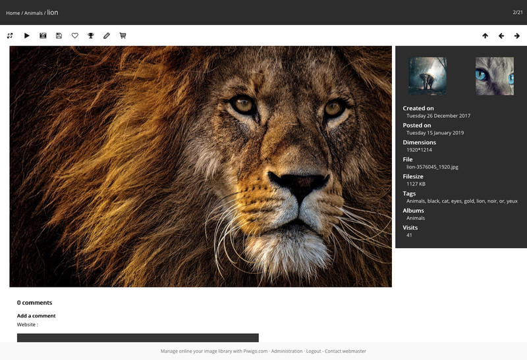
Task: Go up to thumbnails with up arrow
Action: tap(485, 36)
